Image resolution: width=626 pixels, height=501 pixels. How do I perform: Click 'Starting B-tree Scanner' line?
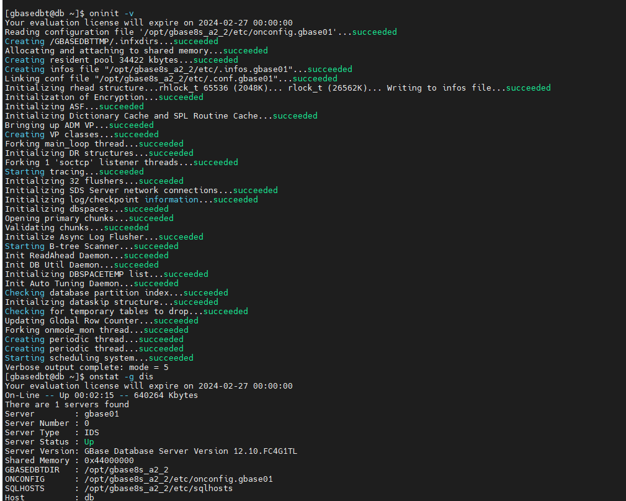point(91,246)
